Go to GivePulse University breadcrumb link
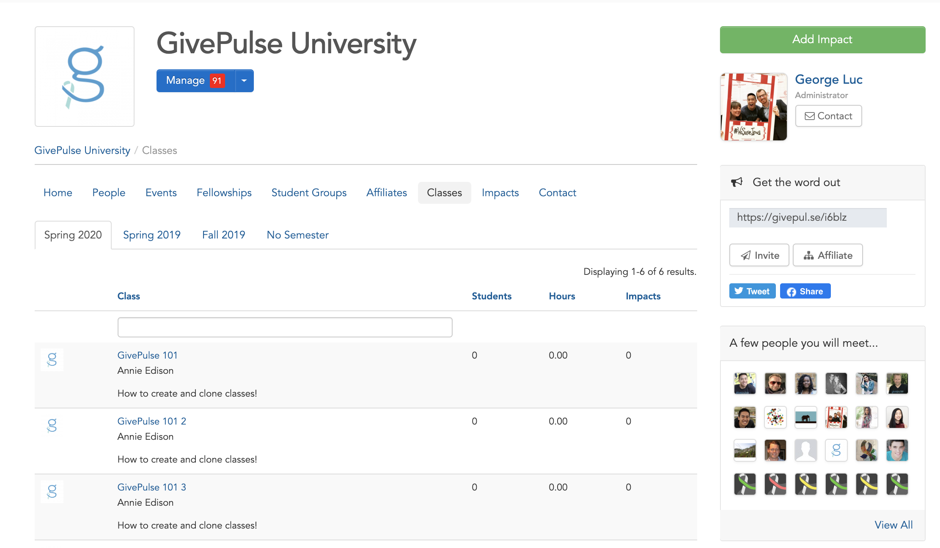 [82, 151]
